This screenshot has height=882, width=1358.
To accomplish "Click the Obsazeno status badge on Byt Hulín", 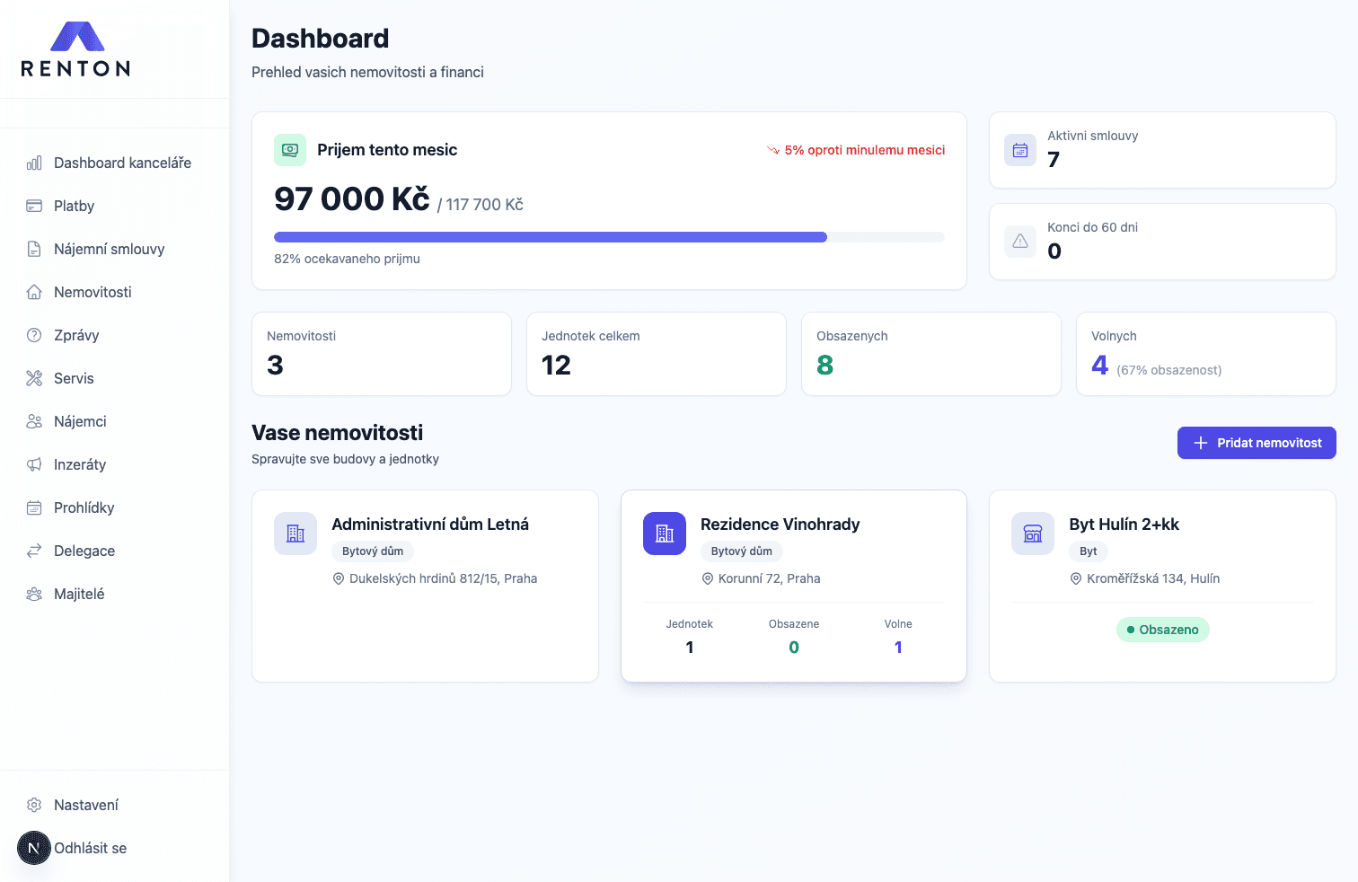I will click(1162, 629).
